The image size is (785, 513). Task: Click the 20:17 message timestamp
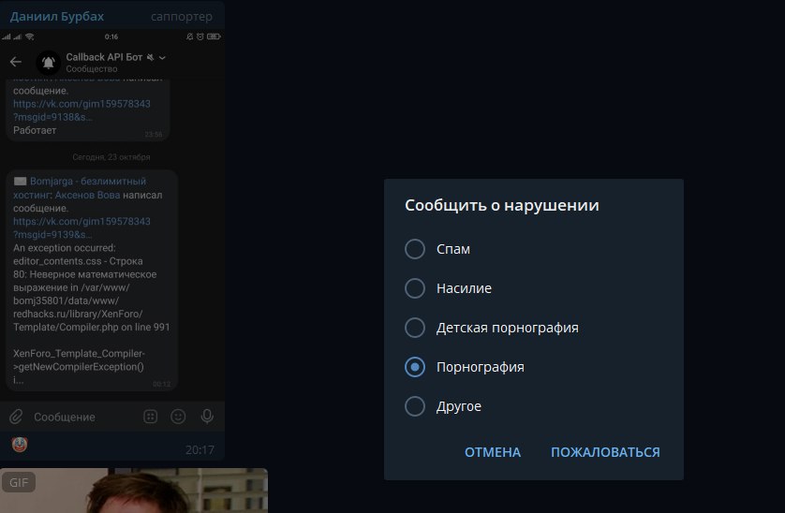200,450
